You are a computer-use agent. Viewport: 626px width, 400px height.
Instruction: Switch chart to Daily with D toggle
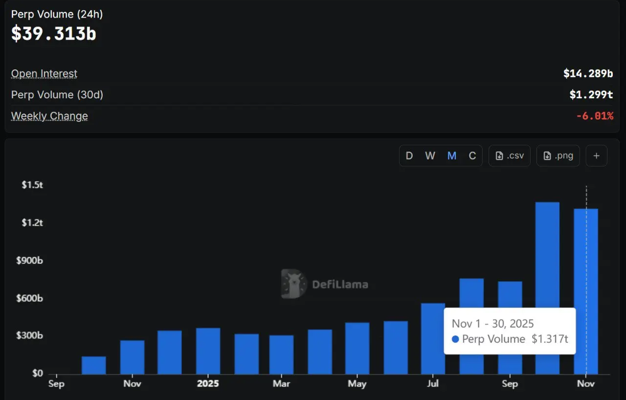[x=409, y=156]
